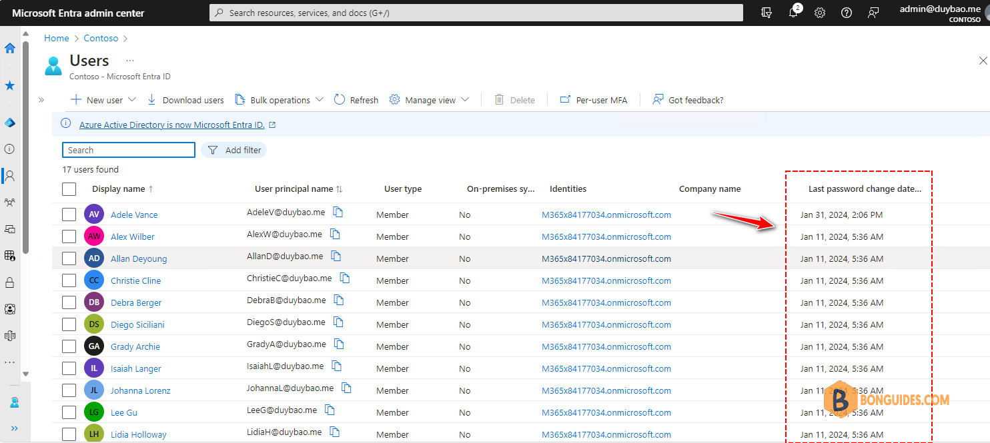This screenshot has height=443, width=990.
Task: Check the box for Christie Cline
Action: point(69,280)
